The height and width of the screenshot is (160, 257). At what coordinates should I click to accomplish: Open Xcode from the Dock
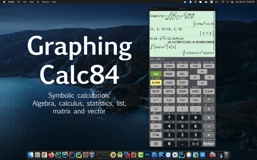tap(154, 155)
